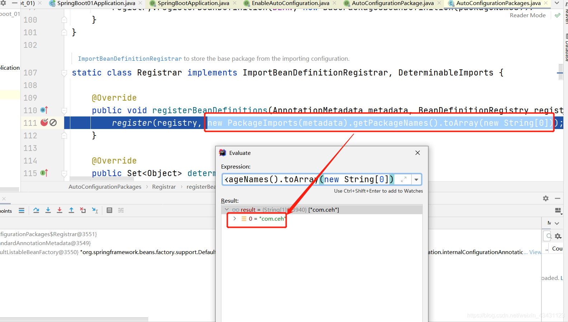Click the Run to Cursor icon
Image resolution: width=568 pixels, height=322 pixels.
[95, 211]
